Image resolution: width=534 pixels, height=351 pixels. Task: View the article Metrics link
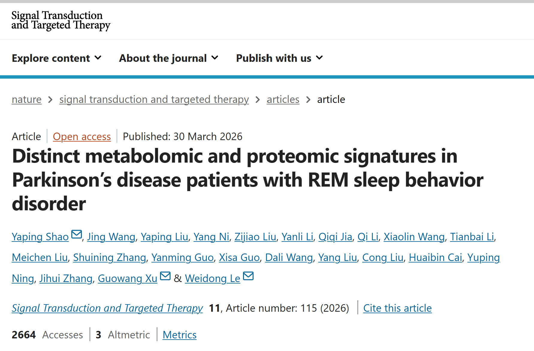click(x=179, y=335)
